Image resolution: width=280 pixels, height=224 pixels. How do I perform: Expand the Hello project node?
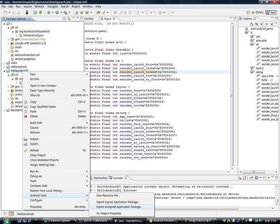coord(4,63)
